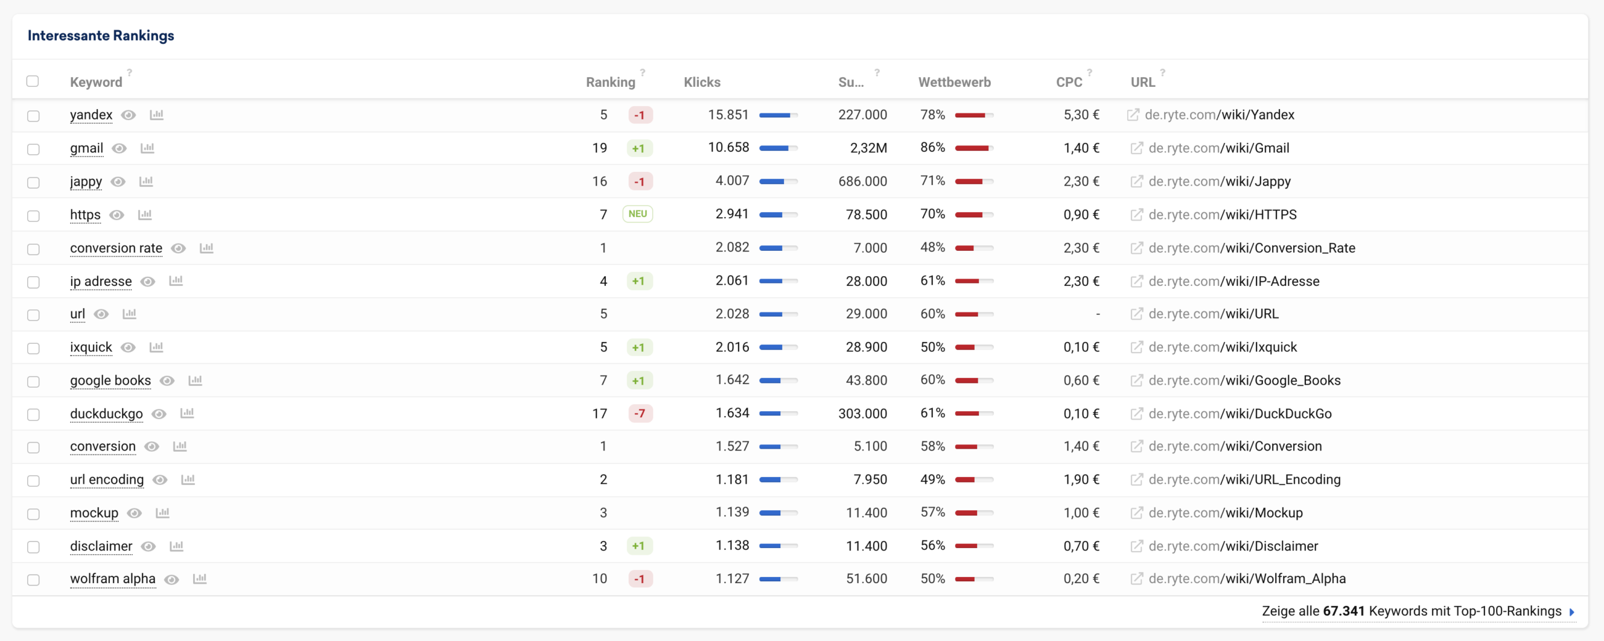
Task: Tick the checkbox for yandex row
Action: coord(33,116)
